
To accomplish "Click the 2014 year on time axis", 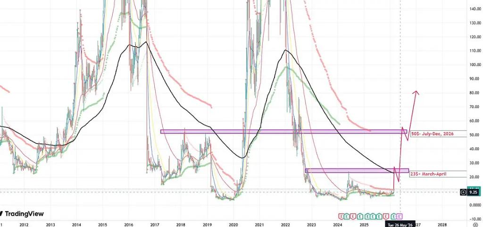I will click(x=76, y=225).
